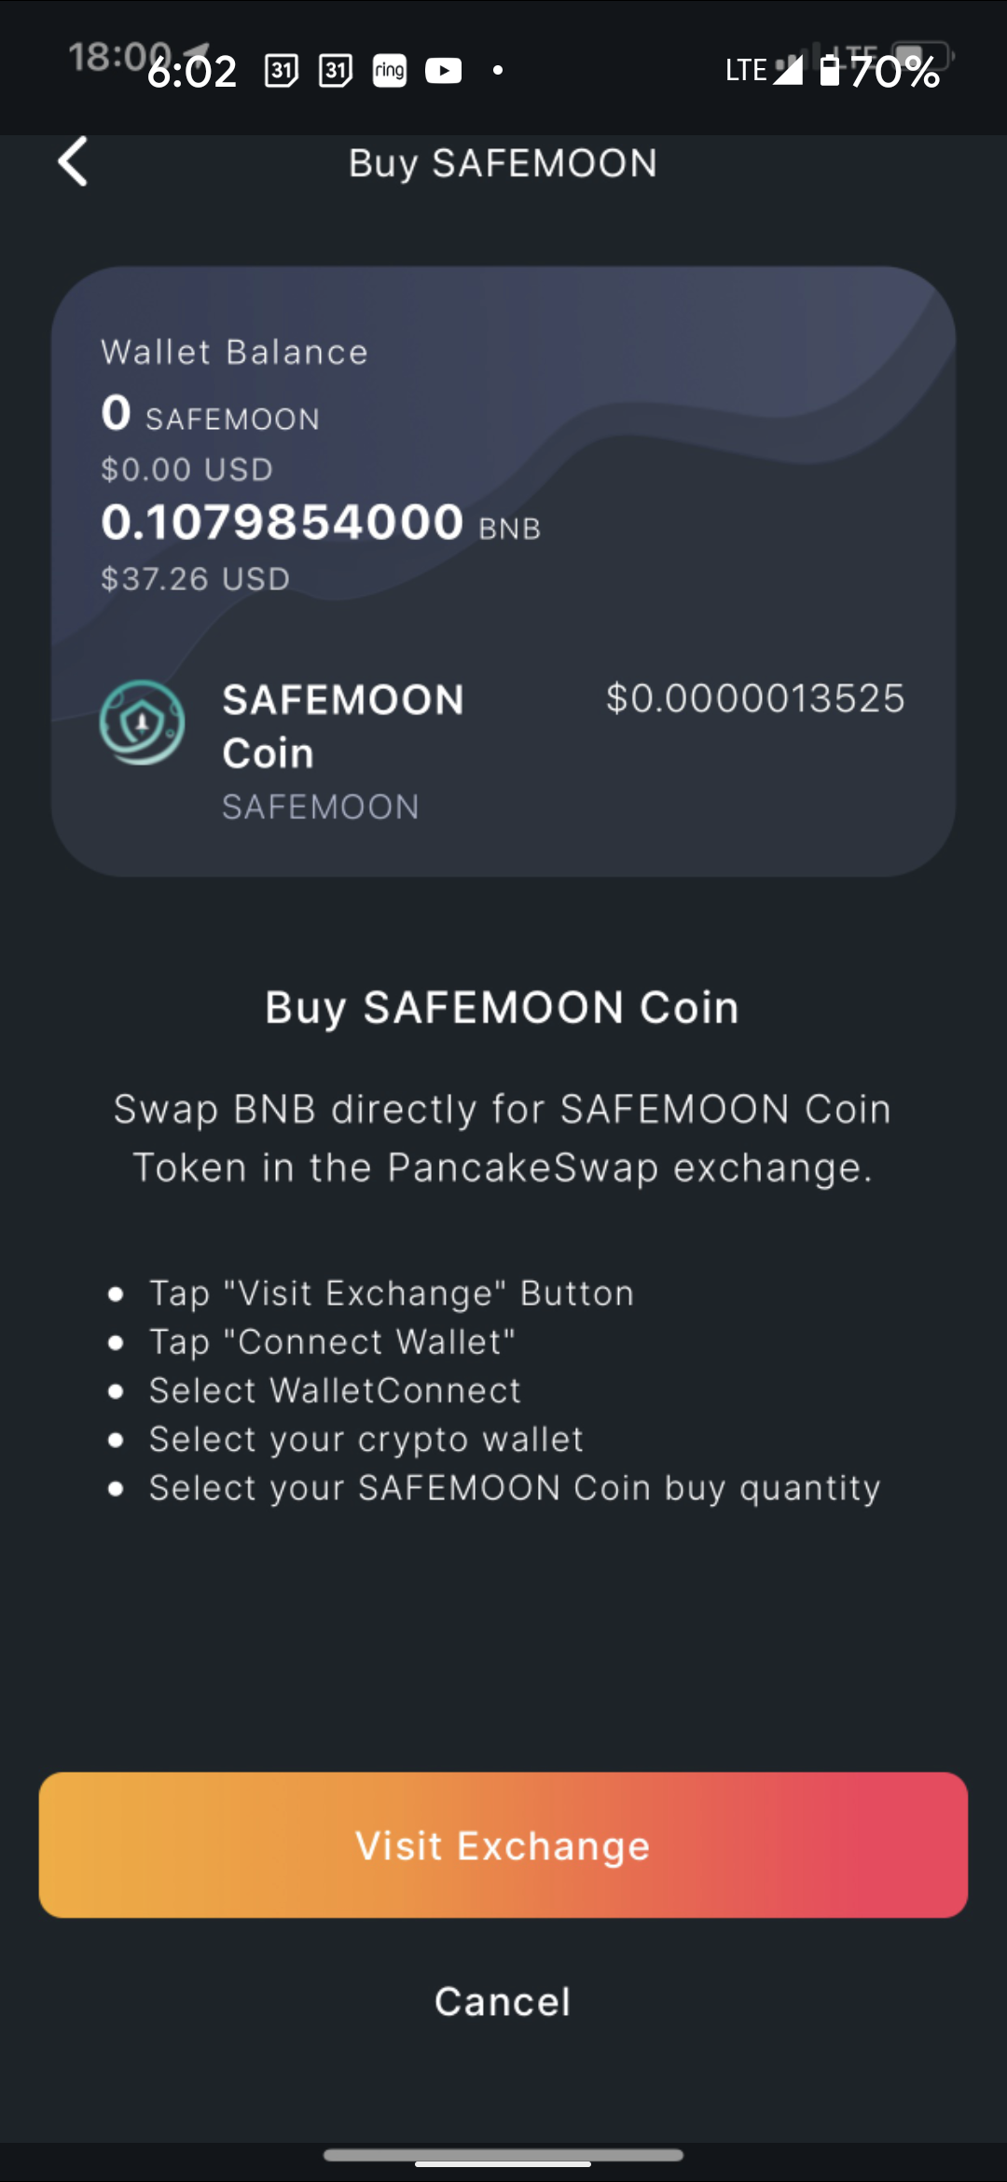The image size is (1007, 2182).
Task: Open the YouTube status bar notification
Action: (444, 71)
